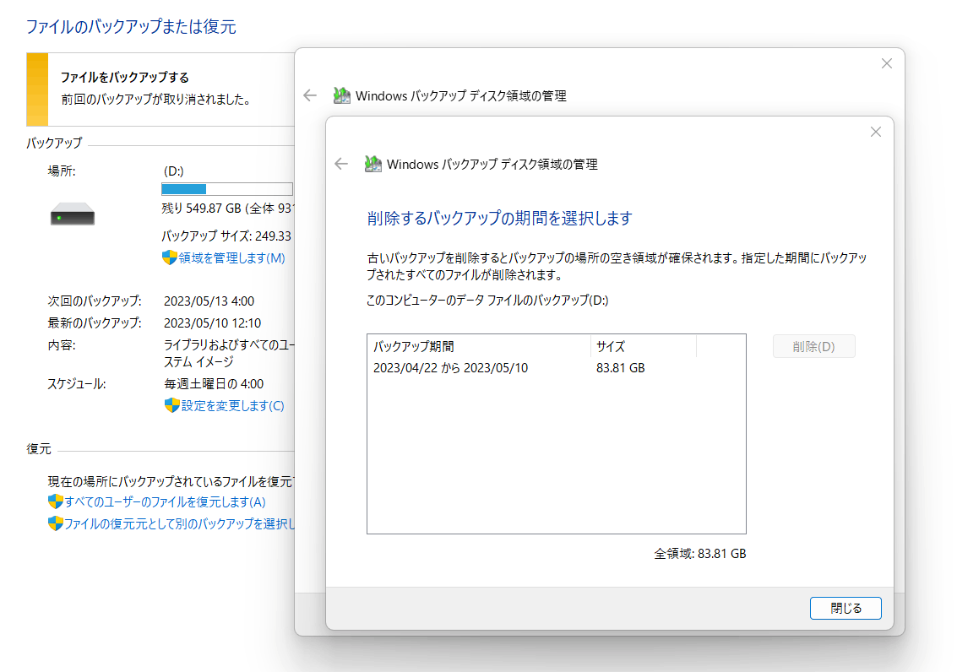
Task: Click the 最新のバックアップ: label
Action: (x=95, y=323)
